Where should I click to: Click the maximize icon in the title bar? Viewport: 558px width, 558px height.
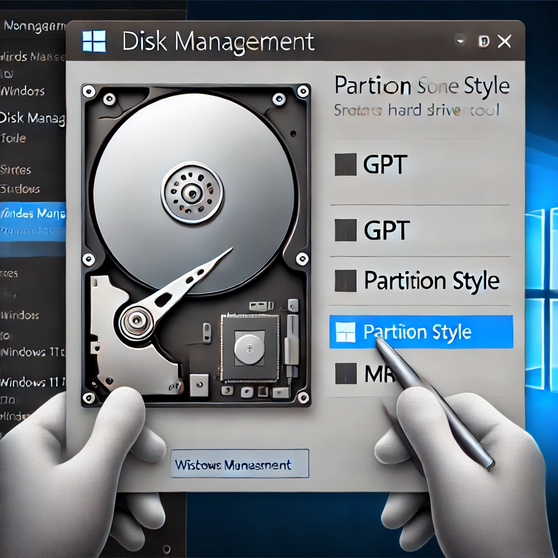click(x=483, y=41)
